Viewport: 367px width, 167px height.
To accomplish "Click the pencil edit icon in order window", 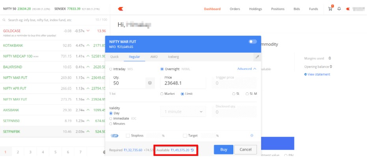I will (257, 57).
